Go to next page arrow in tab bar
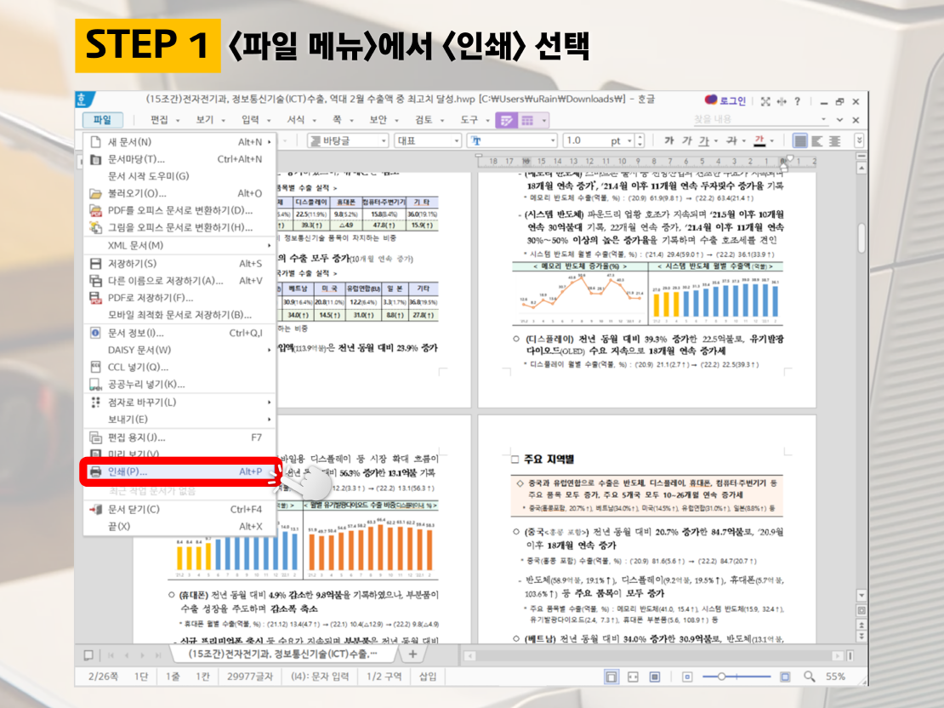The image size is (944, 708). [x=142, y=655]
